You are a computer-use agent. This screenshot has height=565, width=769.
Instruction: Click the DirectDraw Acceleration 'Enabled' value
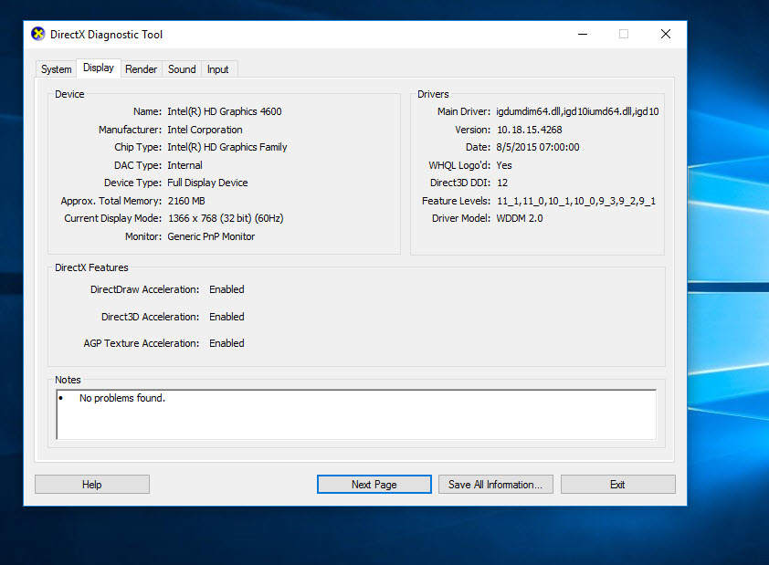click(x=226, y=289)
